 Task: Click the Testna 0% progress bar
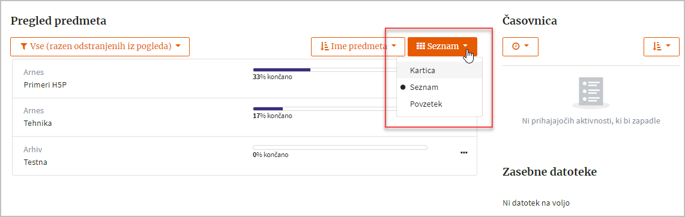(x=340, y=147)
